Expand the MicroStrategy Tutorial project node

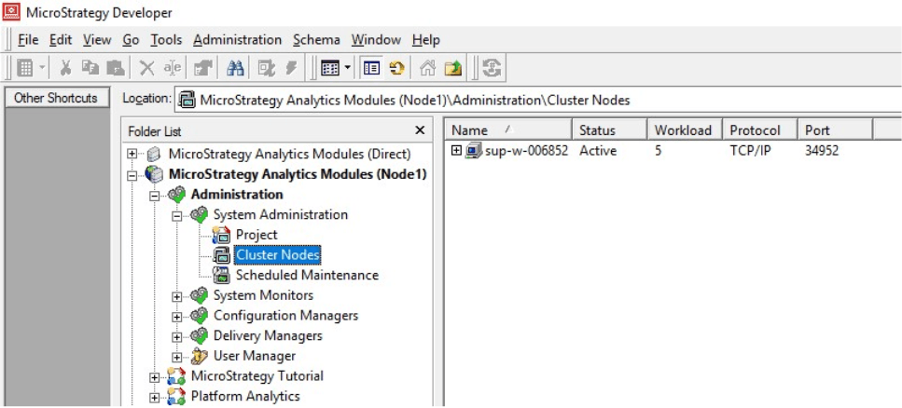(154, 377)
